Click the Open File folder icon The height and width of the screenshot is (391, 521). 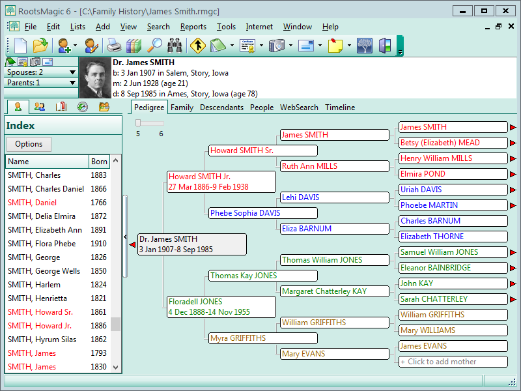tap(40, 46)
